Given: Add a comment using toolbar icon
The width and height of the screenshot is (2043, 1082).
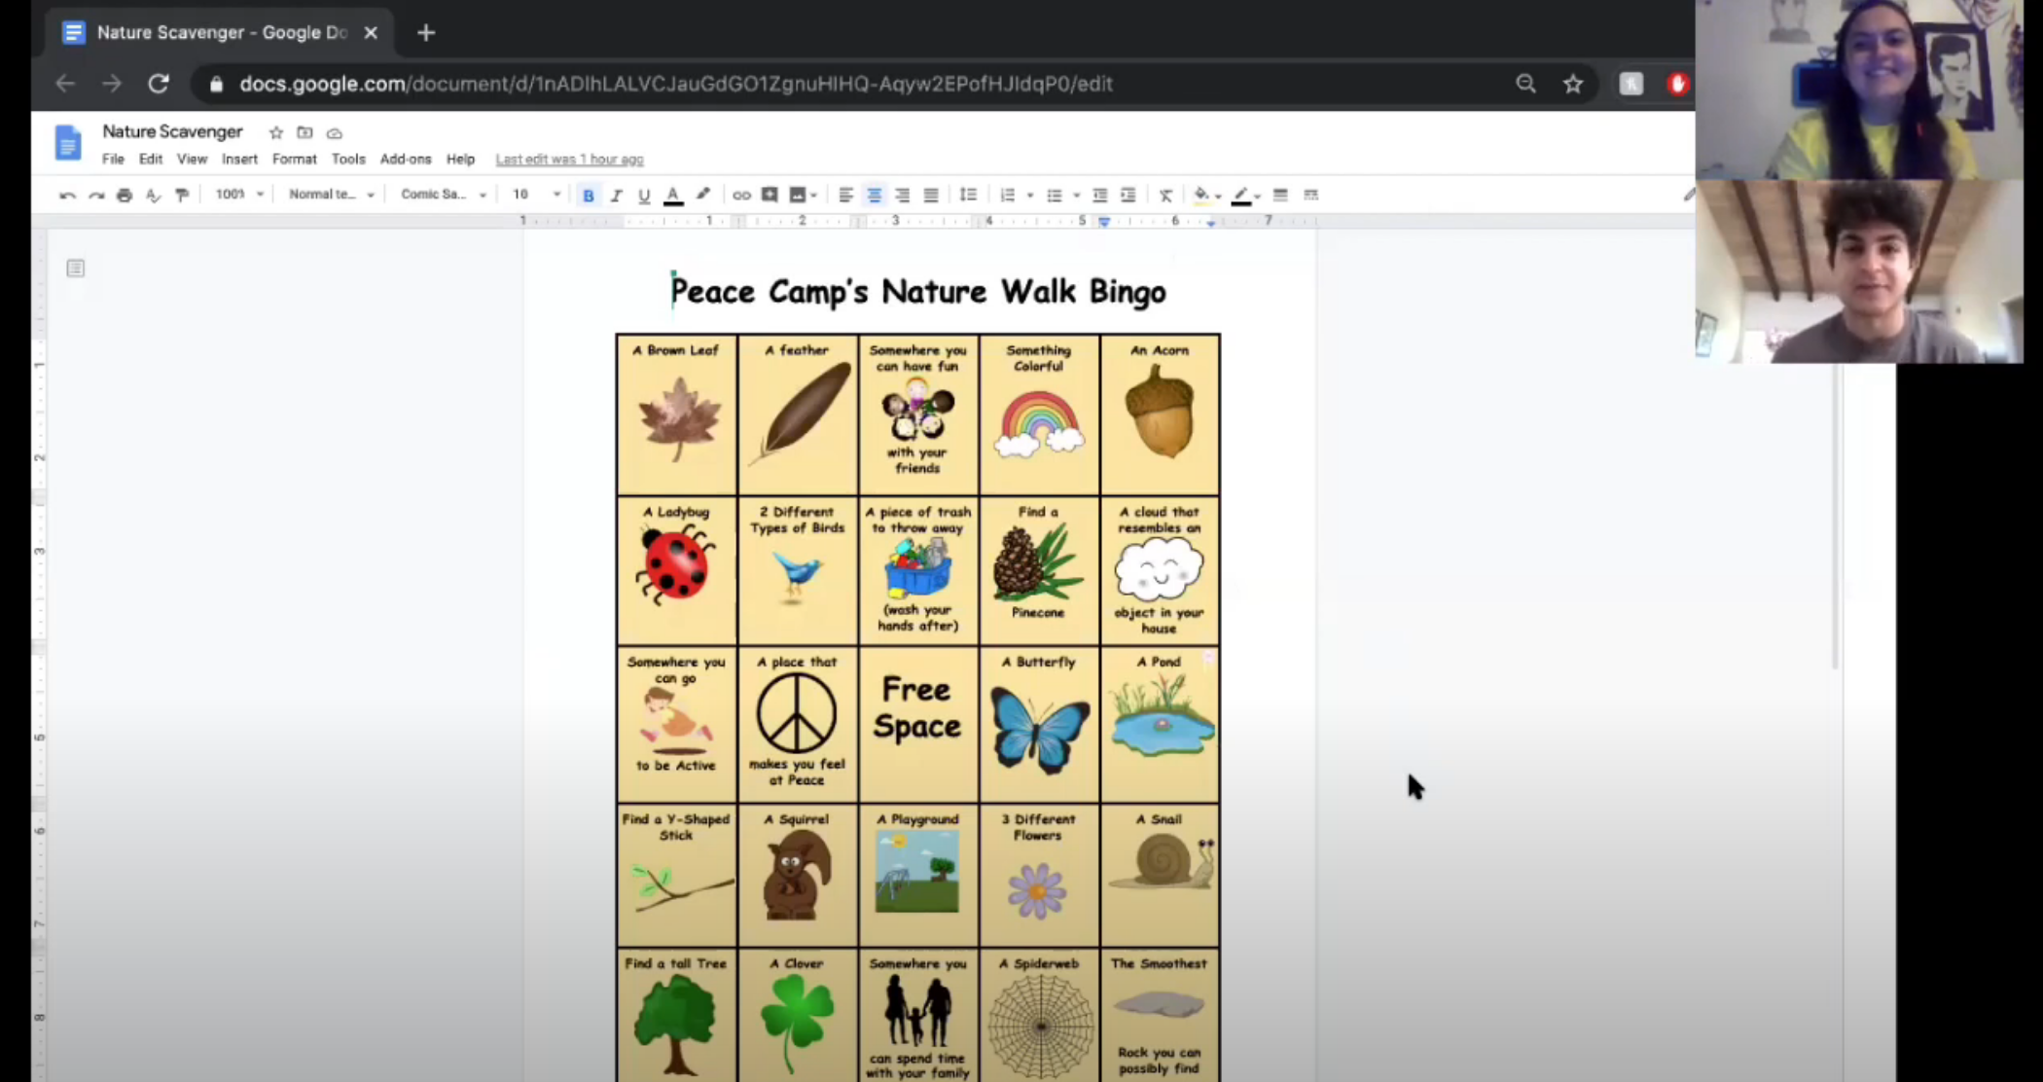Looking at the screenshot, I should [x=770, y=196].
